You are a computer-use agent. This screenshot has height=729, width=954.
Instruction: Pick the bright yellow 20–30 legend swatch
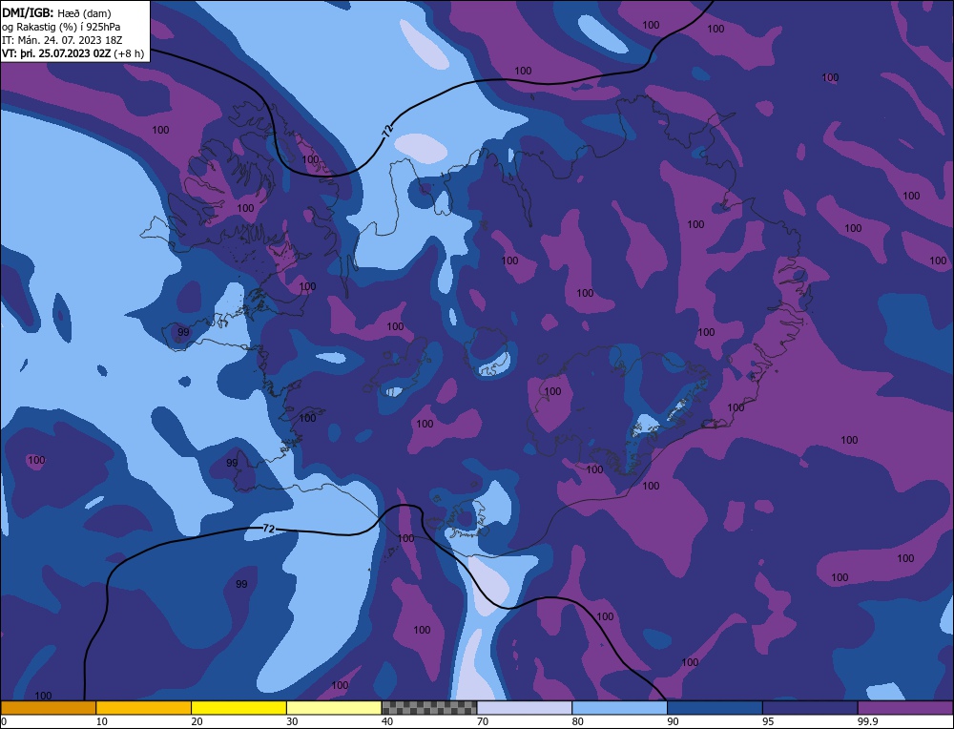[238, 707]
